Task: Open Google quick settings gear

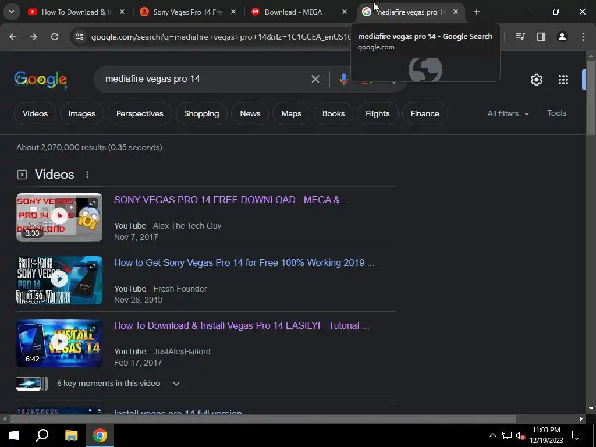Action: [536, 79]
